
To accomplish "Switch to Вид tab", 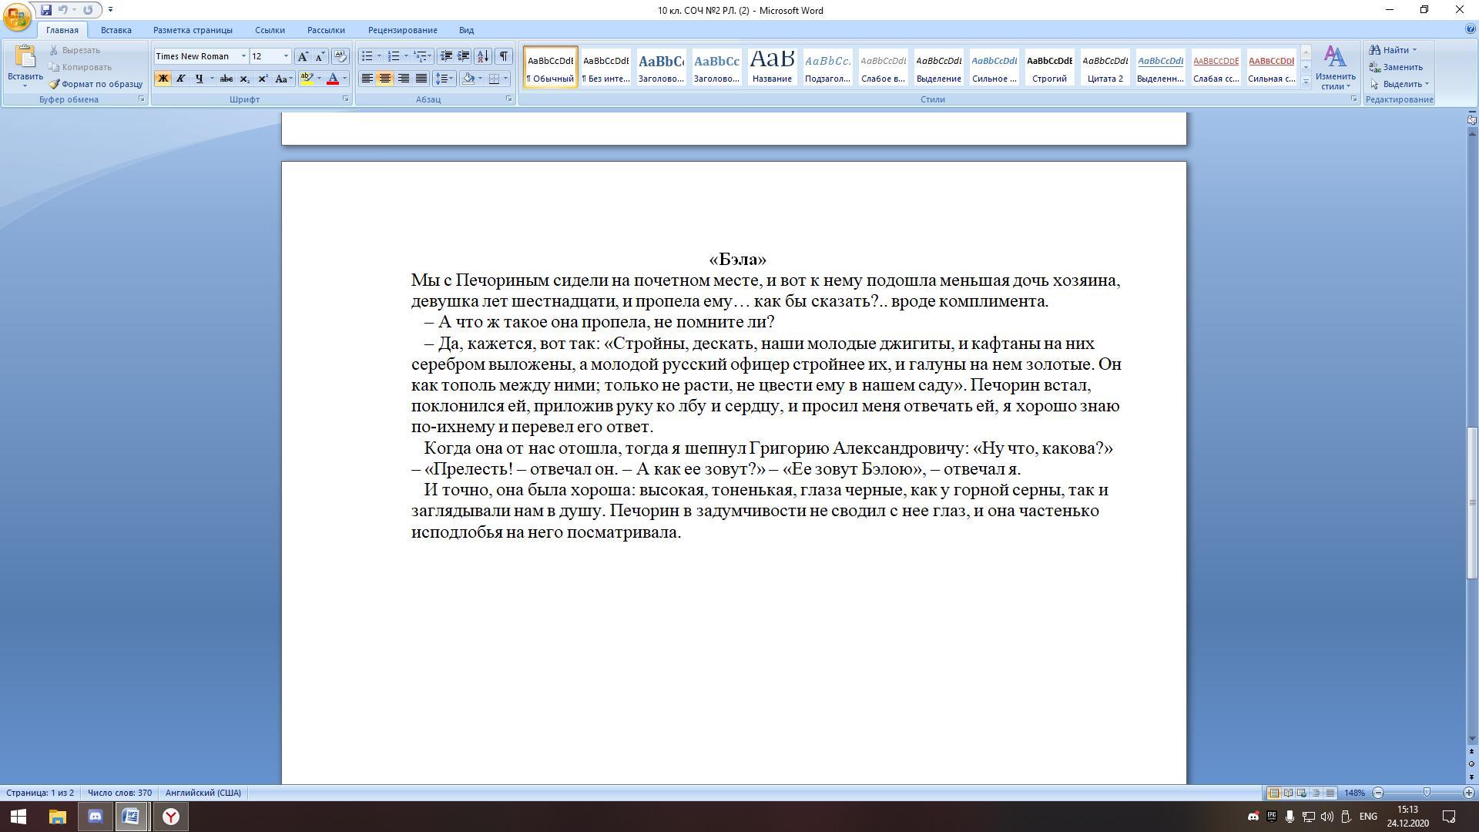I will pyautogui.click(x=467, y=30).
